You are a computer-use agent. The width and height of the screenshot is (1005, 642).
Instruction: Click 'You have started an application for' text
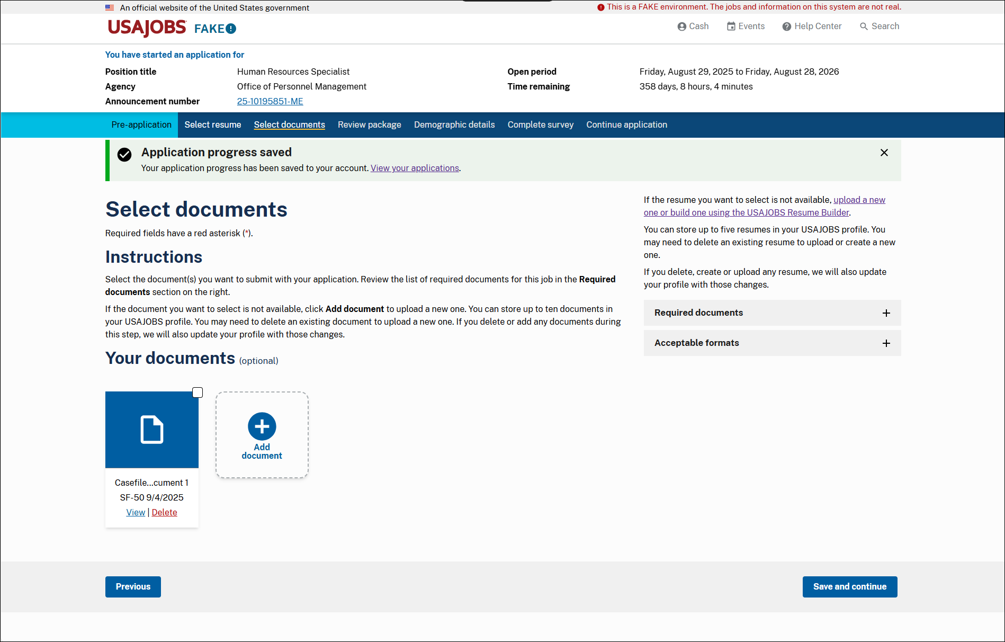tap(175, 55)
